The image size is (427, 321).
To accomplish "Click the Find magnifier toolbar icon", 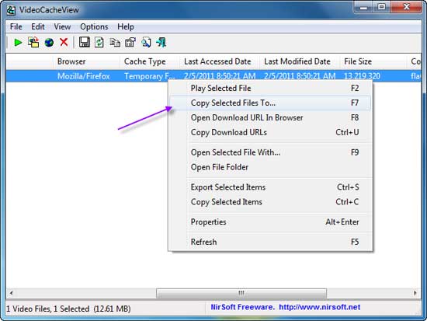I will 146,43.
